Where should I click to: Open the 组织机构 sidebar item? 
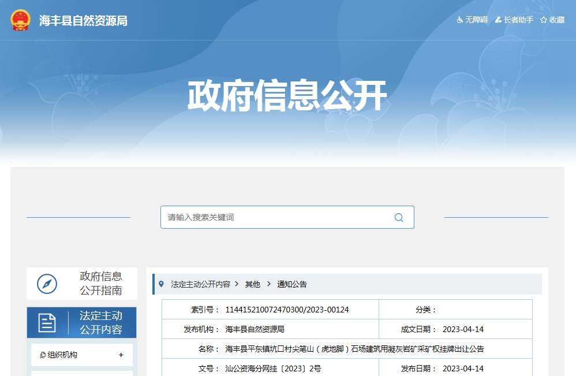pyautogui.click(x=62, y=355)
